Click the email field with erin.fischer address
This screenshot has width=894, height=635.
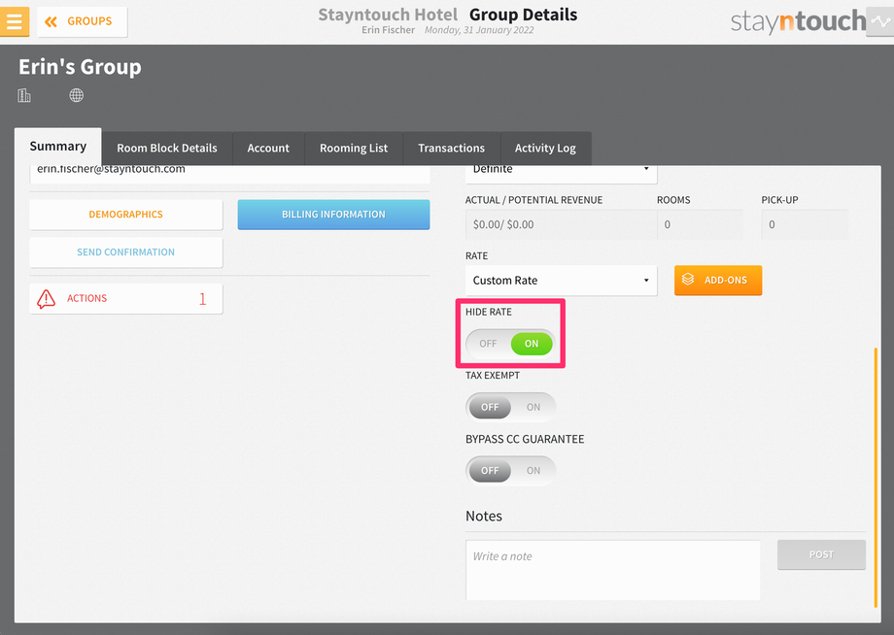[x=229, y=173]
